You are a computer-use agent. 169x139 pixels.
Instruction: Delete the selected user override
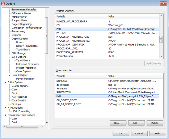[155, 123]
